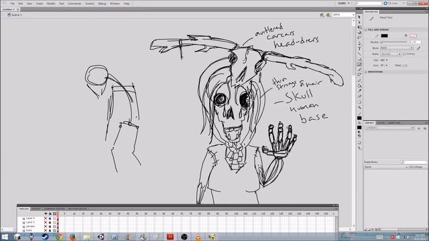Image resolution: width=429 pixels, height=241 pixels.
Task: Toggle visibility of the base layer
Action: coord(46,230)
